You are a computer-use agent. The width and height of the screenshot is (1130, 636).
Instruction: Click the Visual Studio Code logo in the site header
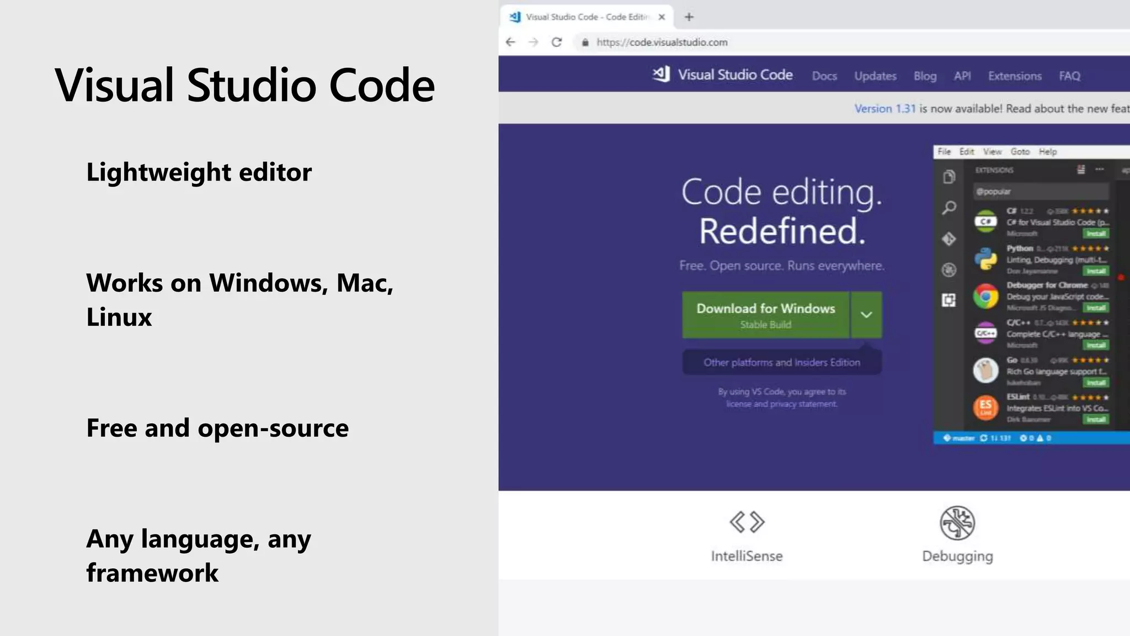coord(661,74)
